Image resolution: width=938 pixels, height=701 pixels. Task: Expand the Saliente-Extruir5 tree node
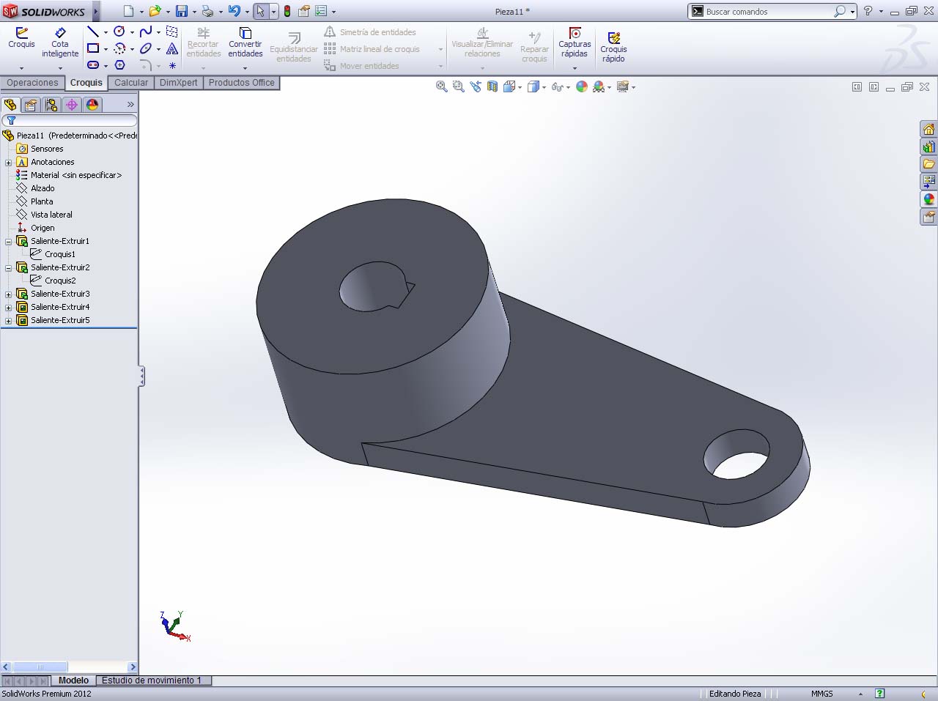9,321
